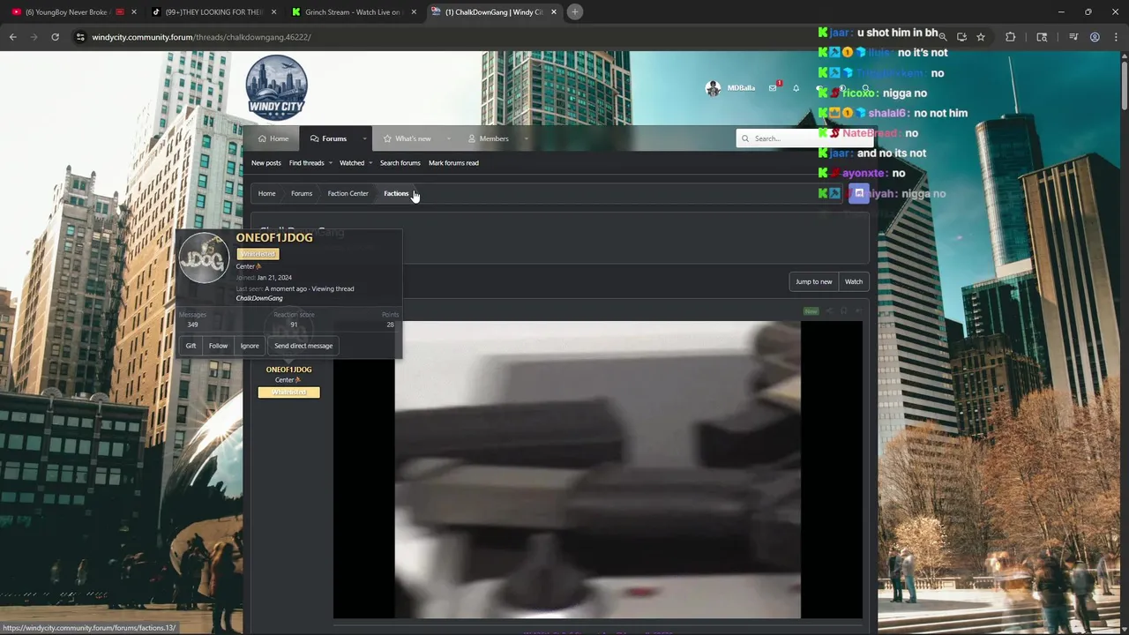Click the ONEOF1JDOG avatar in tooltip
The height and width of the screenshot is (635, 1129).
pyautogui.click(x=204, y=258)
